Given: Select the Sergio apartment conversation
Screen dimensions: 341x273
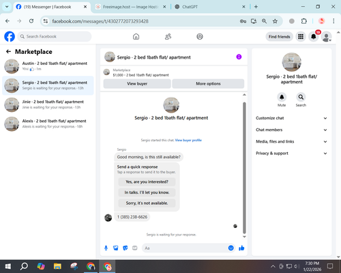Looking at the screenshot, I should (48, 85).
